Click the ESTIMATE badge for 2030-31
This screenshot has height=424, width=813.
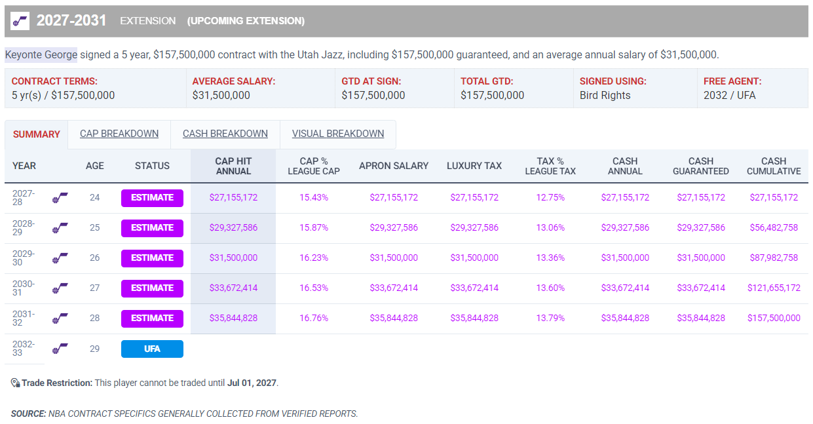point(152,288)
